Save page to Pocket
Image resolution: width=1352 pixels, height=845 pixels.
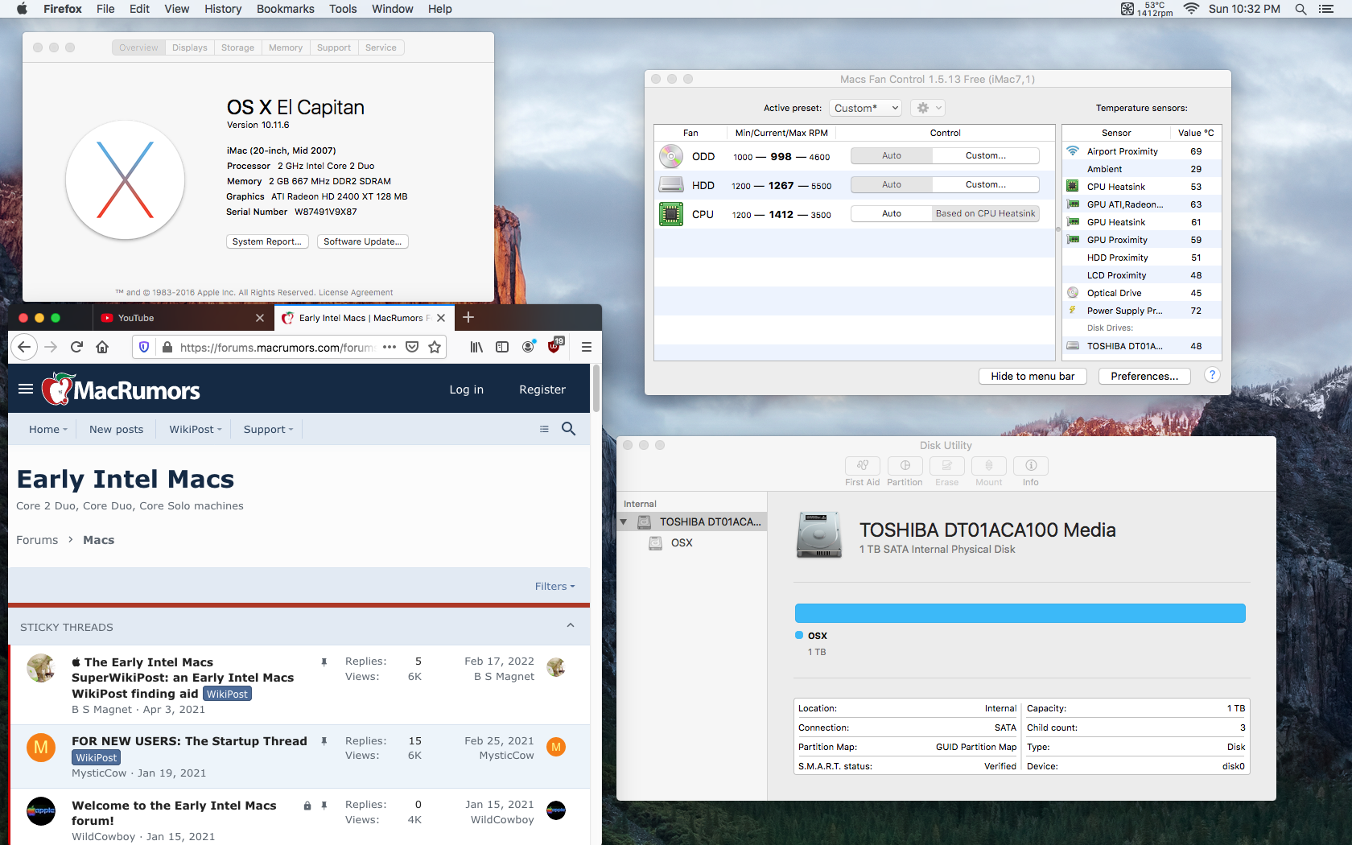pyautogui.click(x=412, y=347)
